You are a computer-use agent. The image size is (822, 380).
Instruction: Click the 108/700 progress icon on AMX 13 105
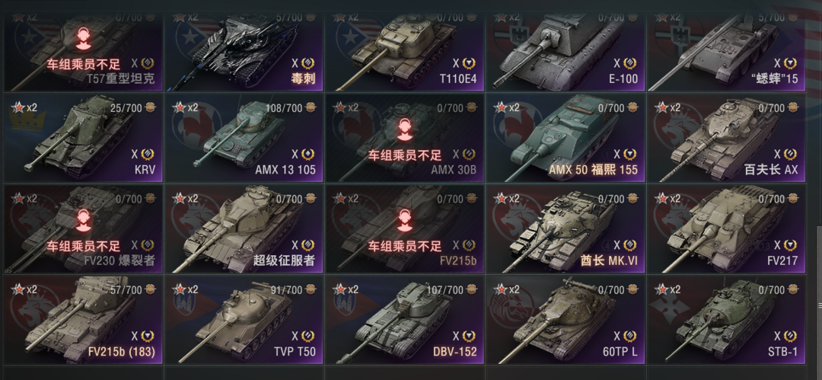click(x=311, y=108)
